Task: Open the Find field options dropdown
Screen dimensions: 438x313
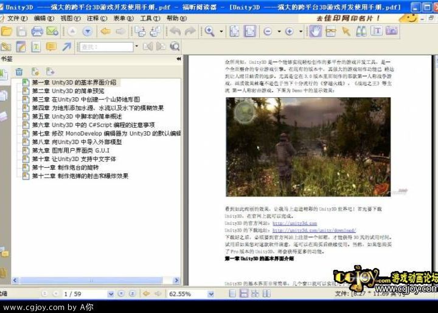Action: click(137, 46)
